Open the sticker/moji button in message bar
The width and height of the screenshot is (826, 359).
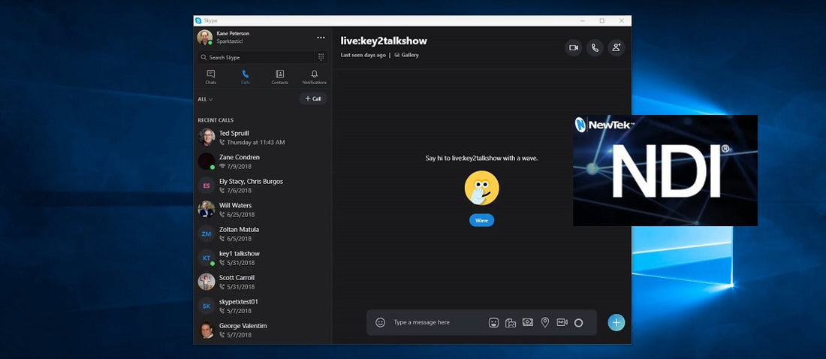(493, 323)
